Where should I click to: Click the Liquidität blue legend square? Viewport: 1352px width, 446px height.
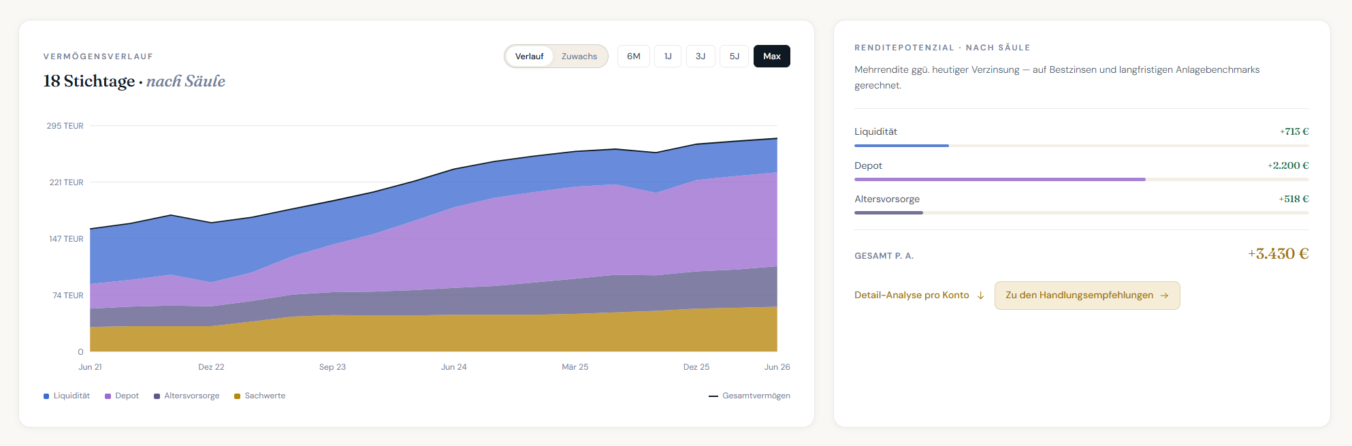[x=46, y=396]
